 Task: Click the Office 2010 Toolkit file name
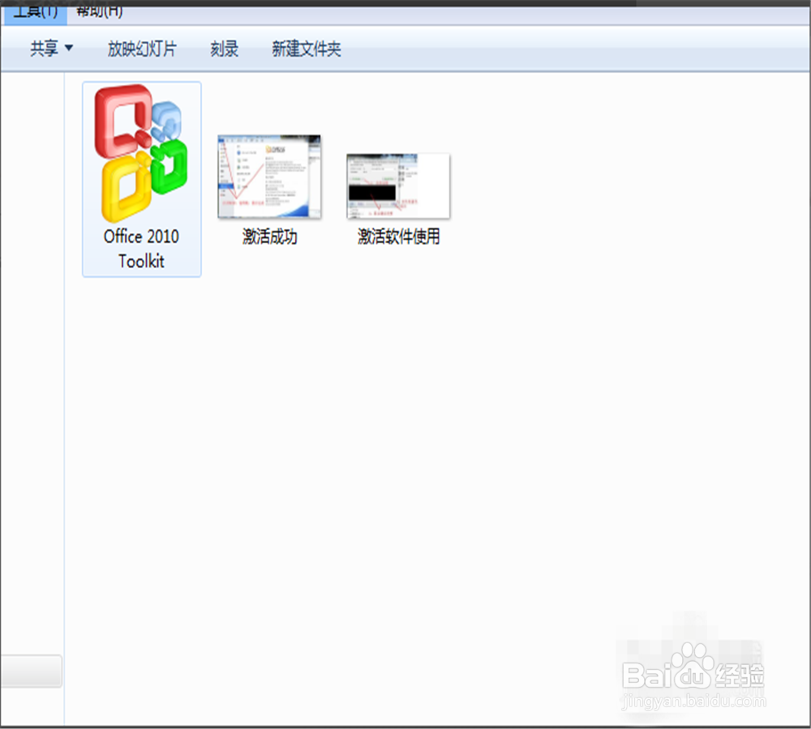click(141, 249)
